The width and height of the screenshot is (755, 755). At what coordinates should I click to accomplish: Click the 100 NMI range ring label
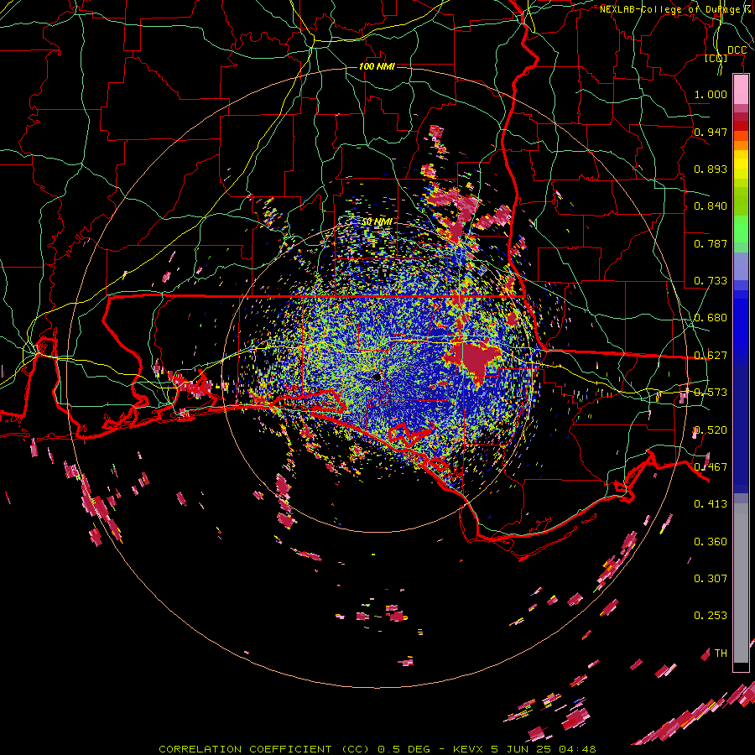pyautogui.click(x=377, y=66)
